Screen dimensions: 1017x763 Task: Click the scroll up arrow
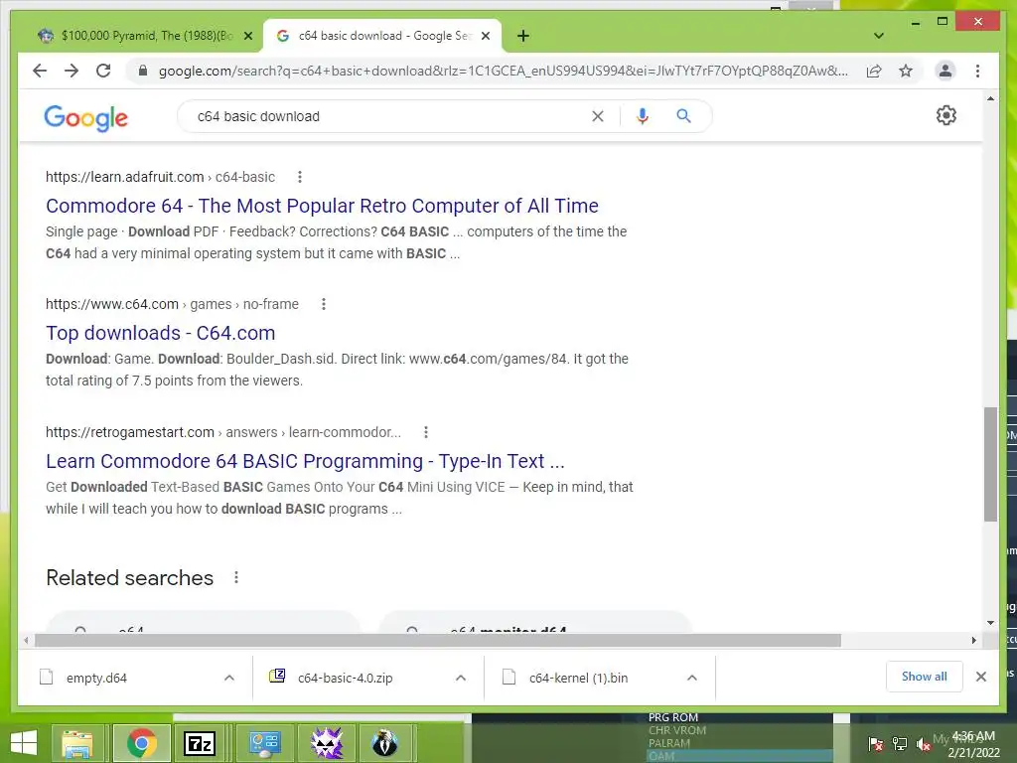(x=990, y=98)
